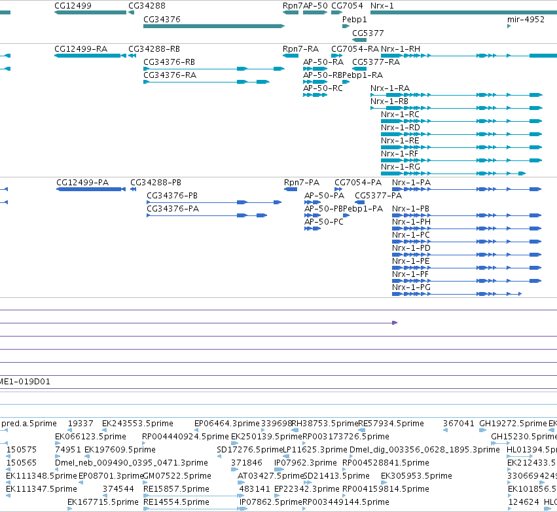Click the CG34288 gene label

[147, 6]
